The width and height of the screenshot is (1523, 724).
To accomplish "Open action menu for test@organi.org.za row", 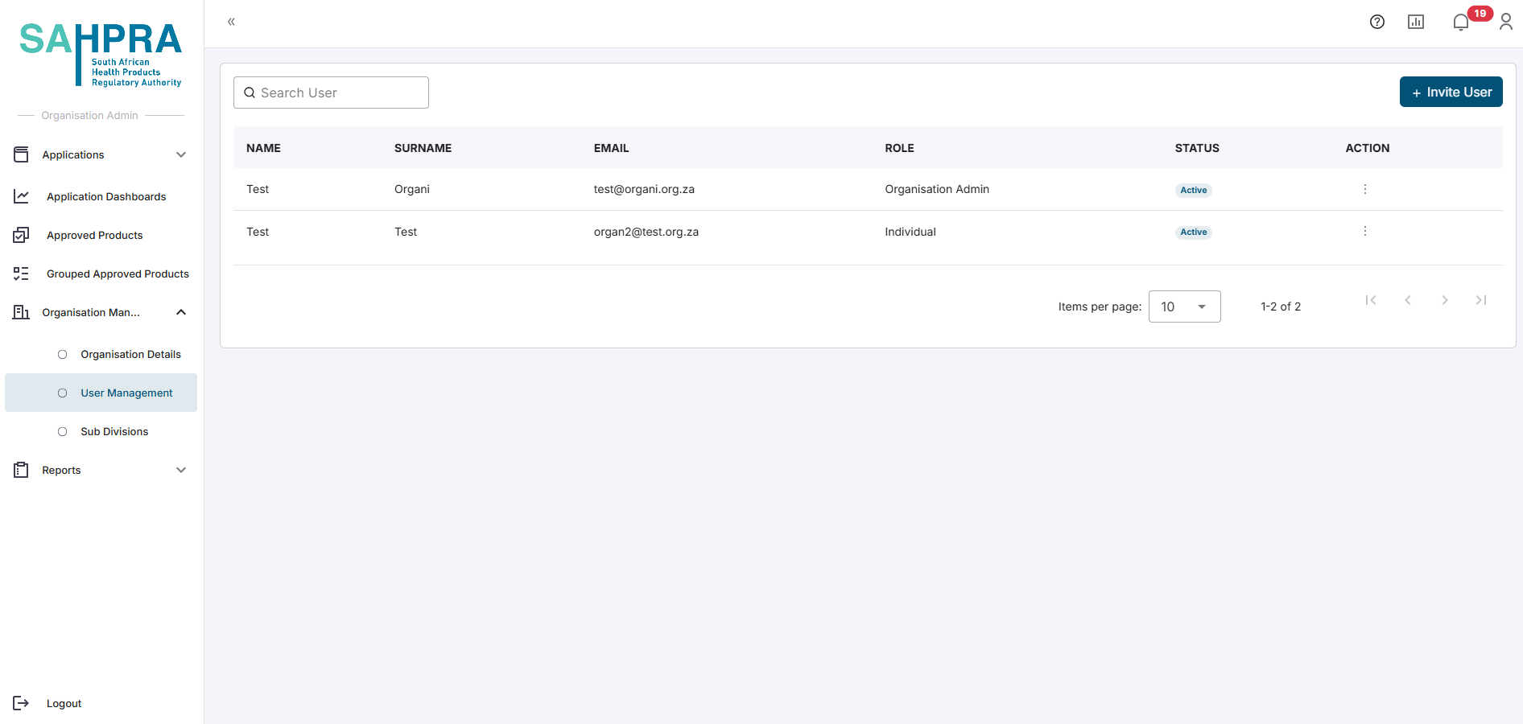I will coord(1365,189).
